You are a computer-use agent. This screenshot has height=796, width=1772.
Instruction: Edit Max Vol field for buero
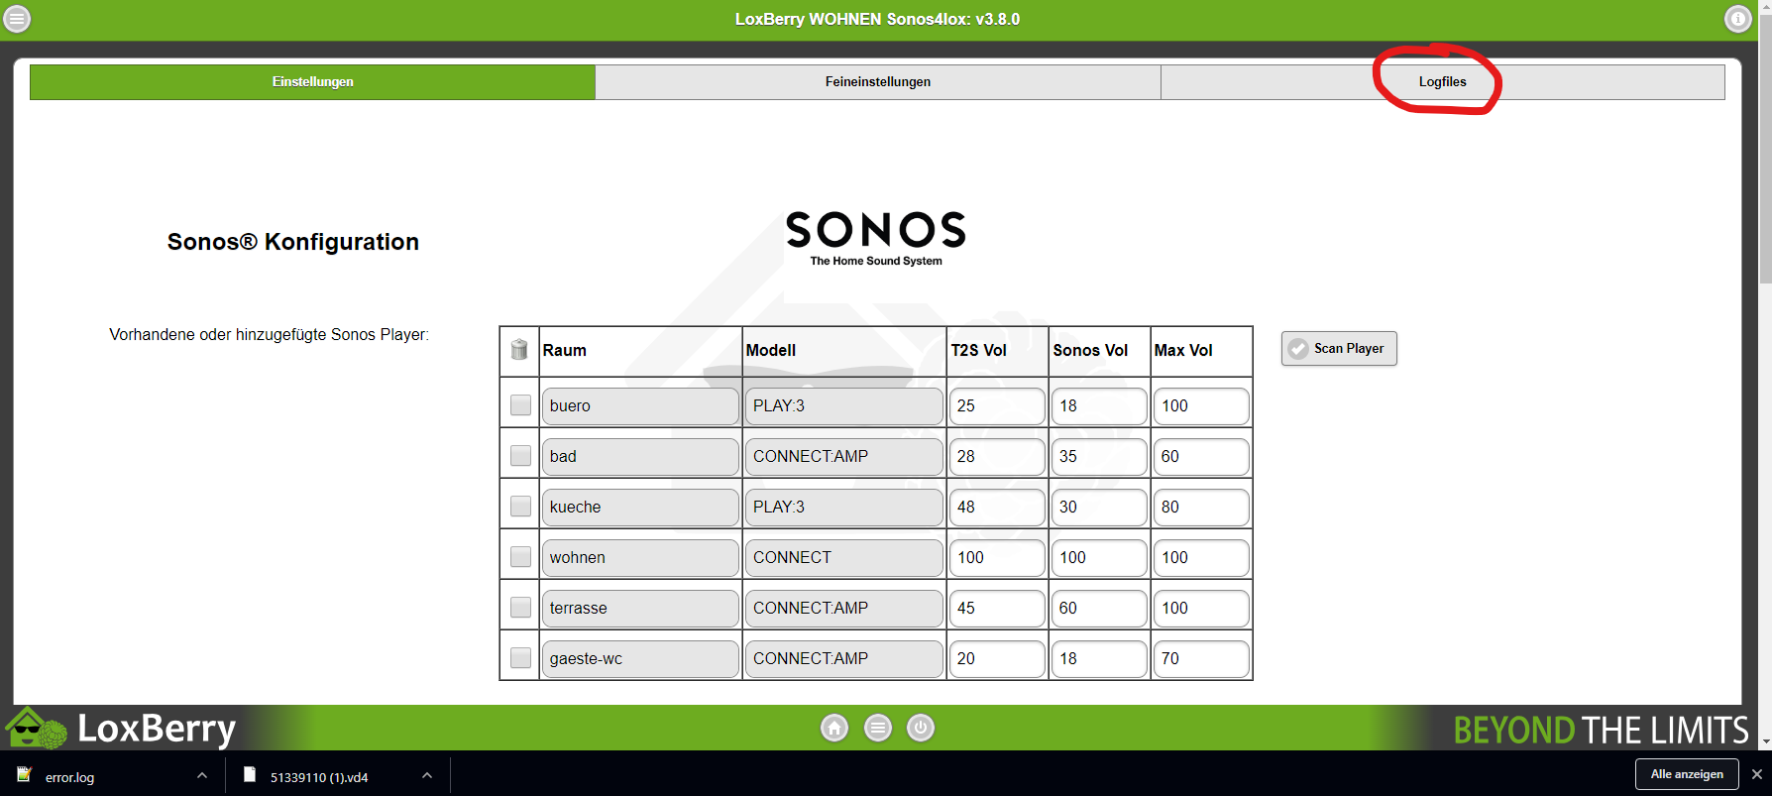(1201, 406)
